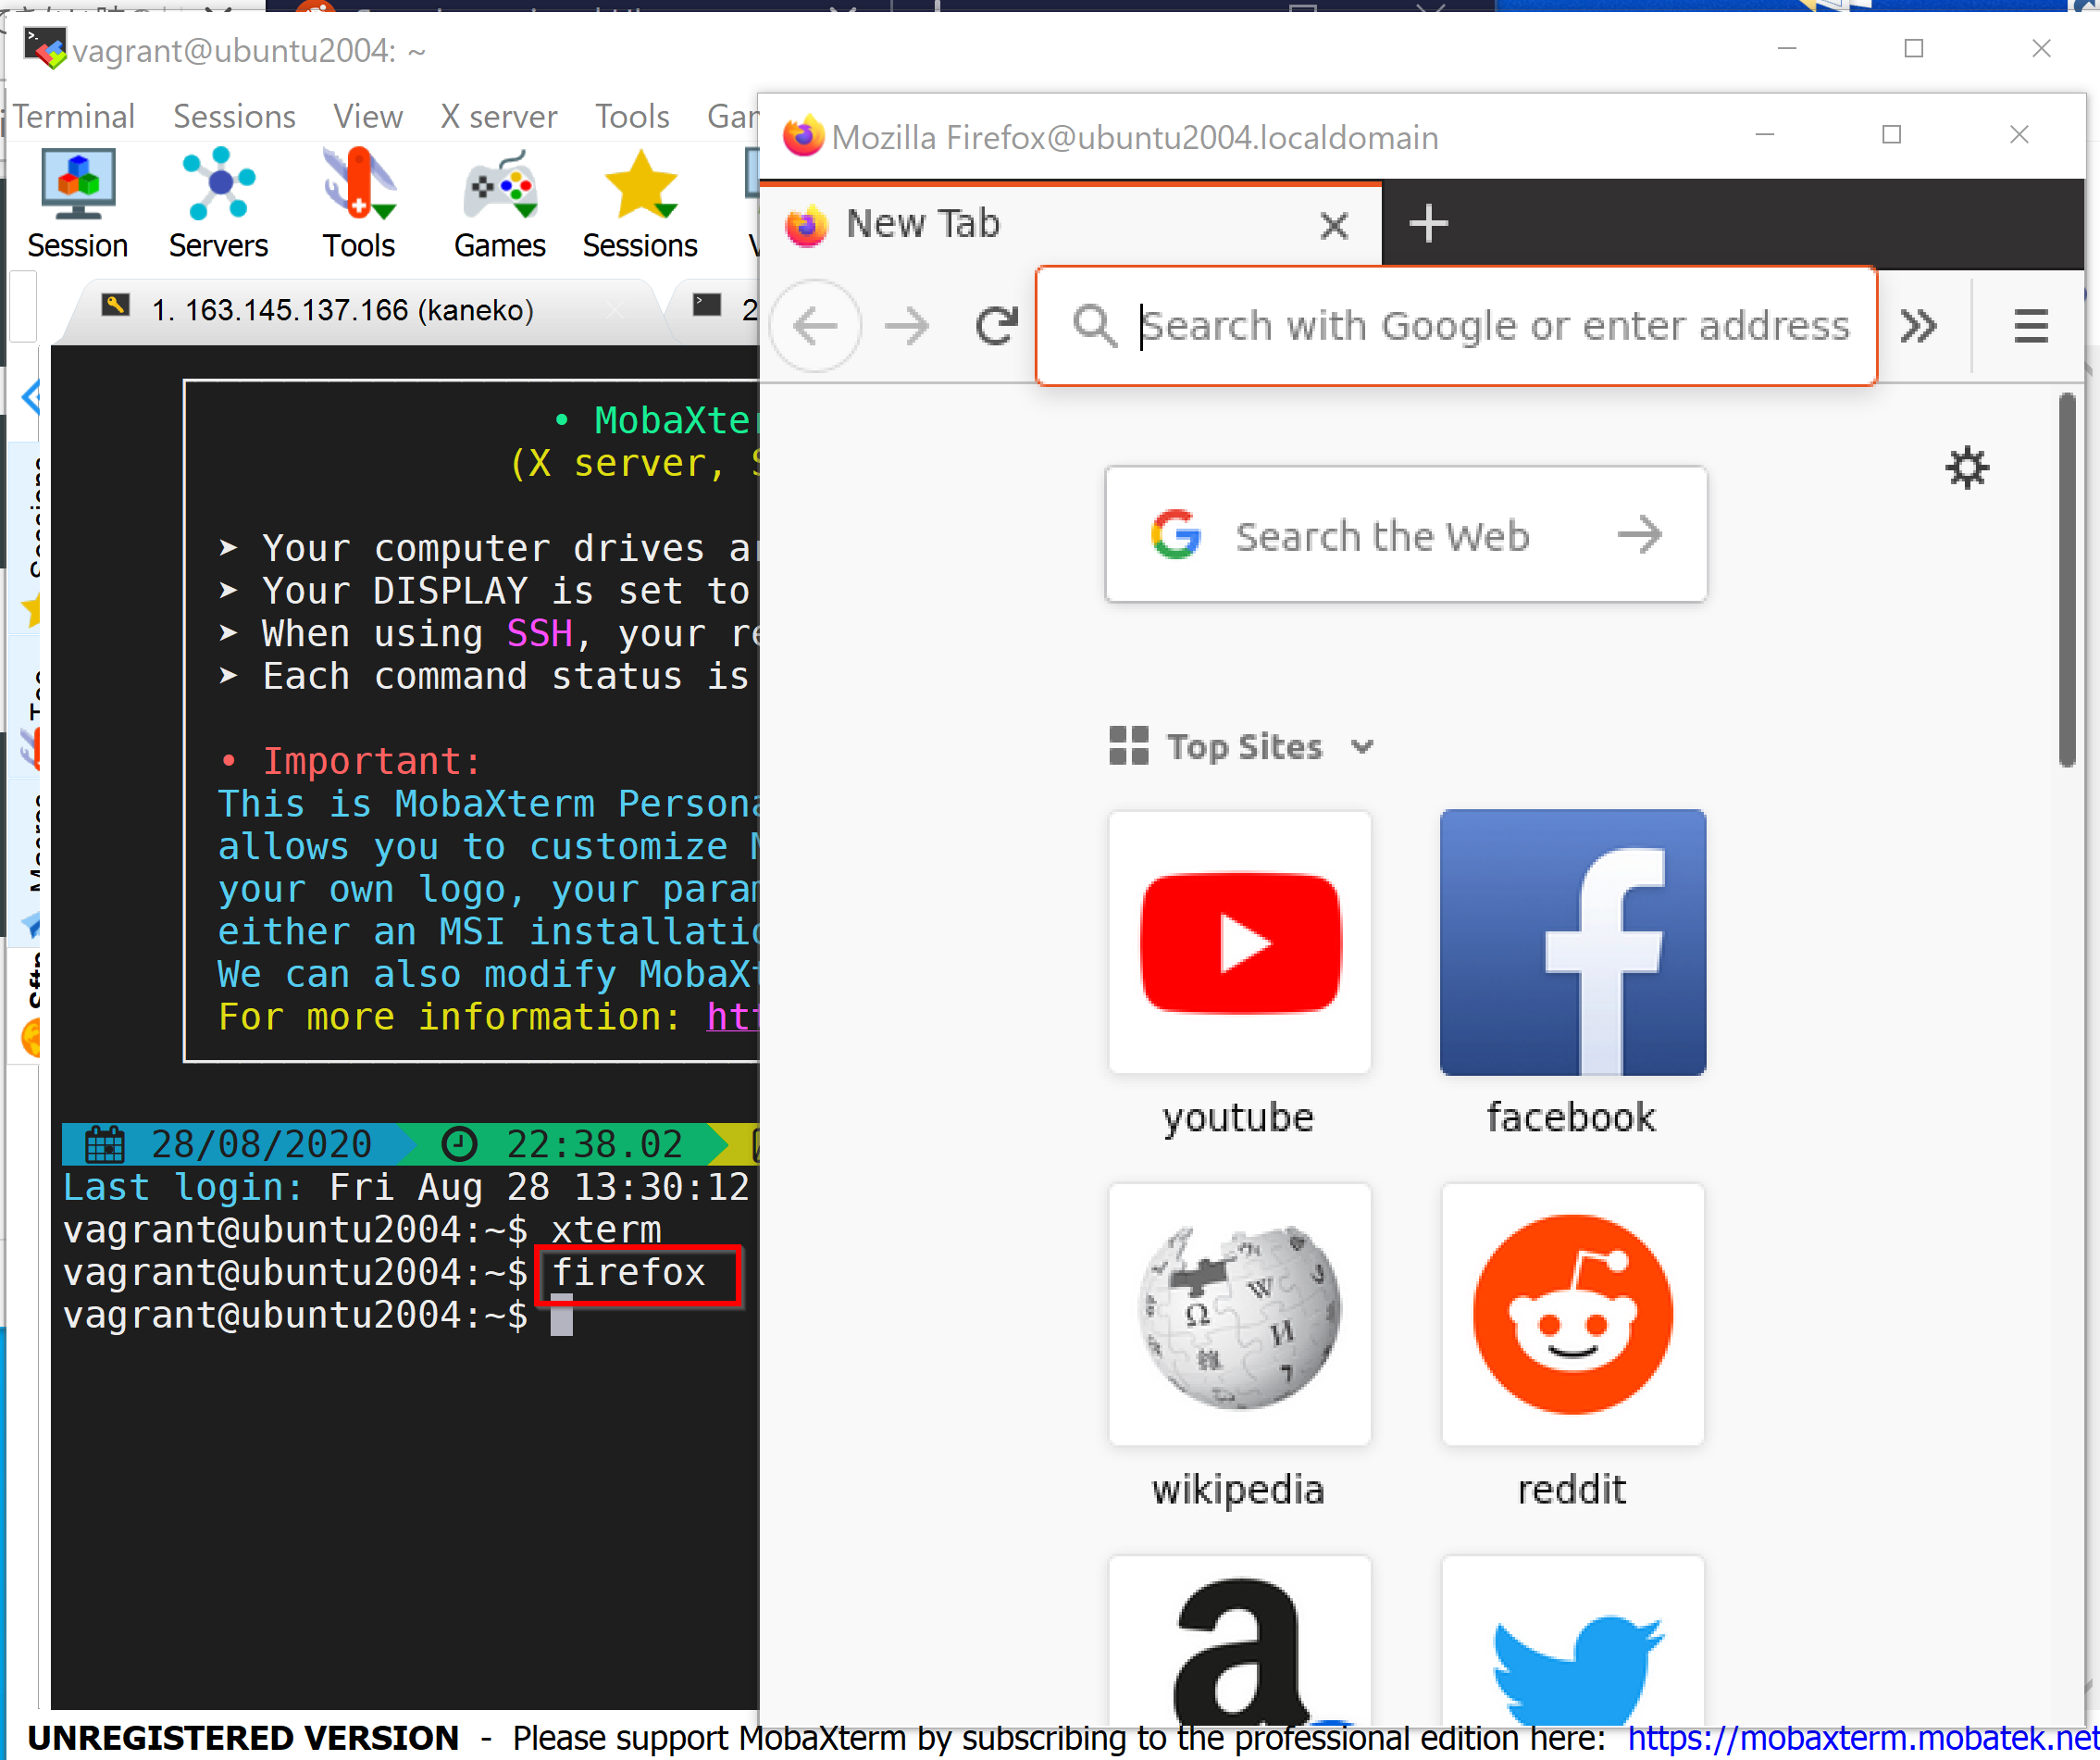Open the Session icon in MobaXterm toolbar
Viewport: 2100px width, 1760px height.
click(x=78, y=204)
